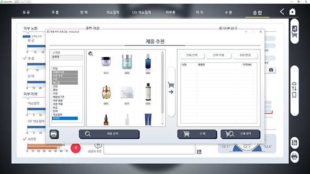Screen dimensions: 310x174
Task: Click the zoom magnifier icon above products
Action: pos(91,54)
